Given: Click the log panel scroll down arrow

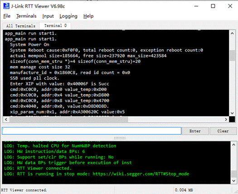Looking at the screenshot, I should pyautogui.click(x=234, y=181).
